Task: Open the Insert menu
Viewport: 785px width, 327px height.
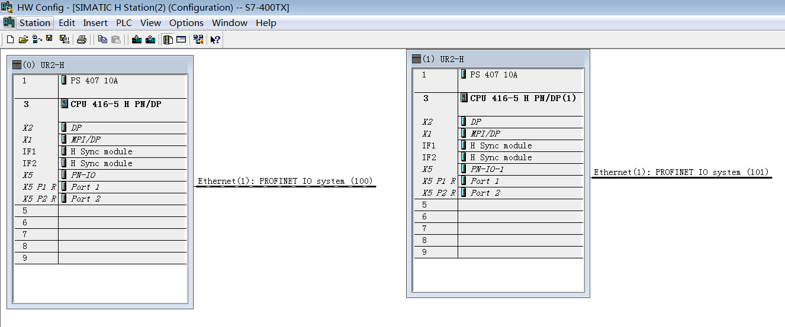Action: pos(95,23)
